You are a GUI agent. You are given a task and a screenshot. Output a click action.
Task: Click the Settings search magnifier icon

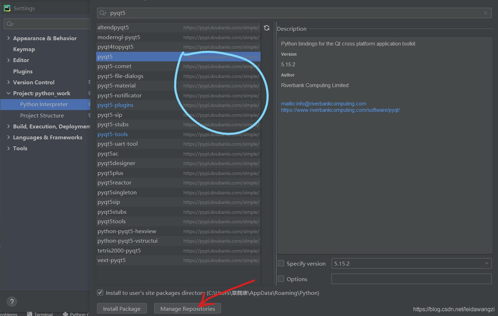(x=10, y=24)
